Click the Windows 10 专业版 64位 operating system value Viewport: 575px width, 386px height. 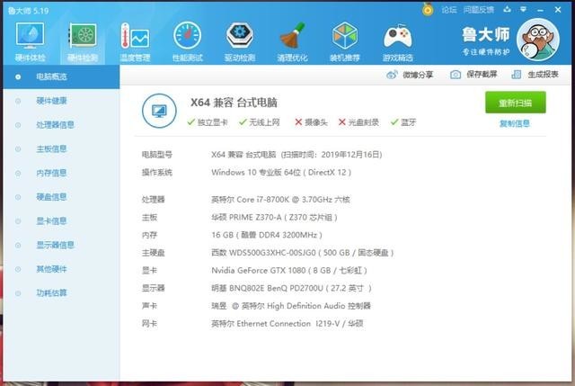281,172
